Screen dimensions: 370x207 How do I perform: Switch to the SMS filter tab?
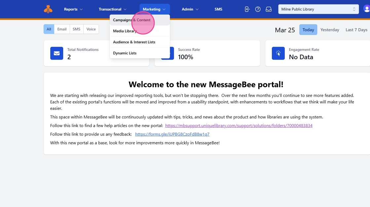[x=76, y=29]
